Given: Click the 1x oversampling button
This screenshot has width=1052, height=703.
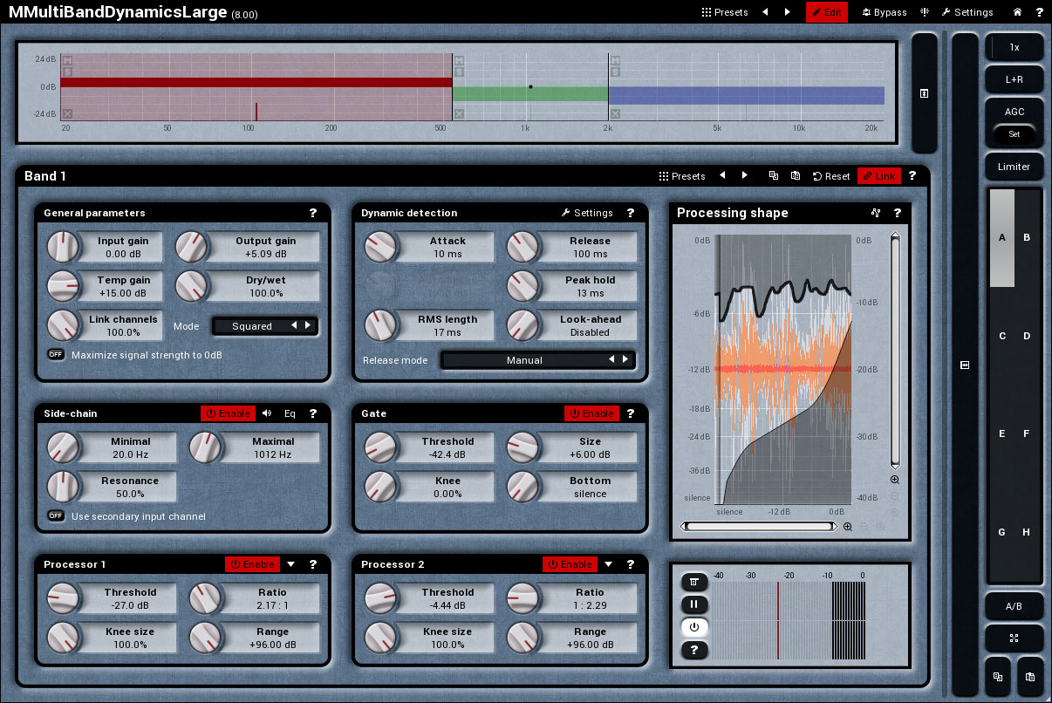Looking at the screenshot, I should point(1014,47).
